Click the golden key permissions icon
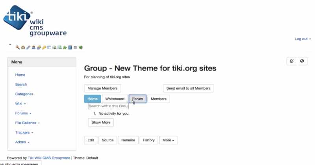This screenshot has width=315, height=165. pos(44,48)
